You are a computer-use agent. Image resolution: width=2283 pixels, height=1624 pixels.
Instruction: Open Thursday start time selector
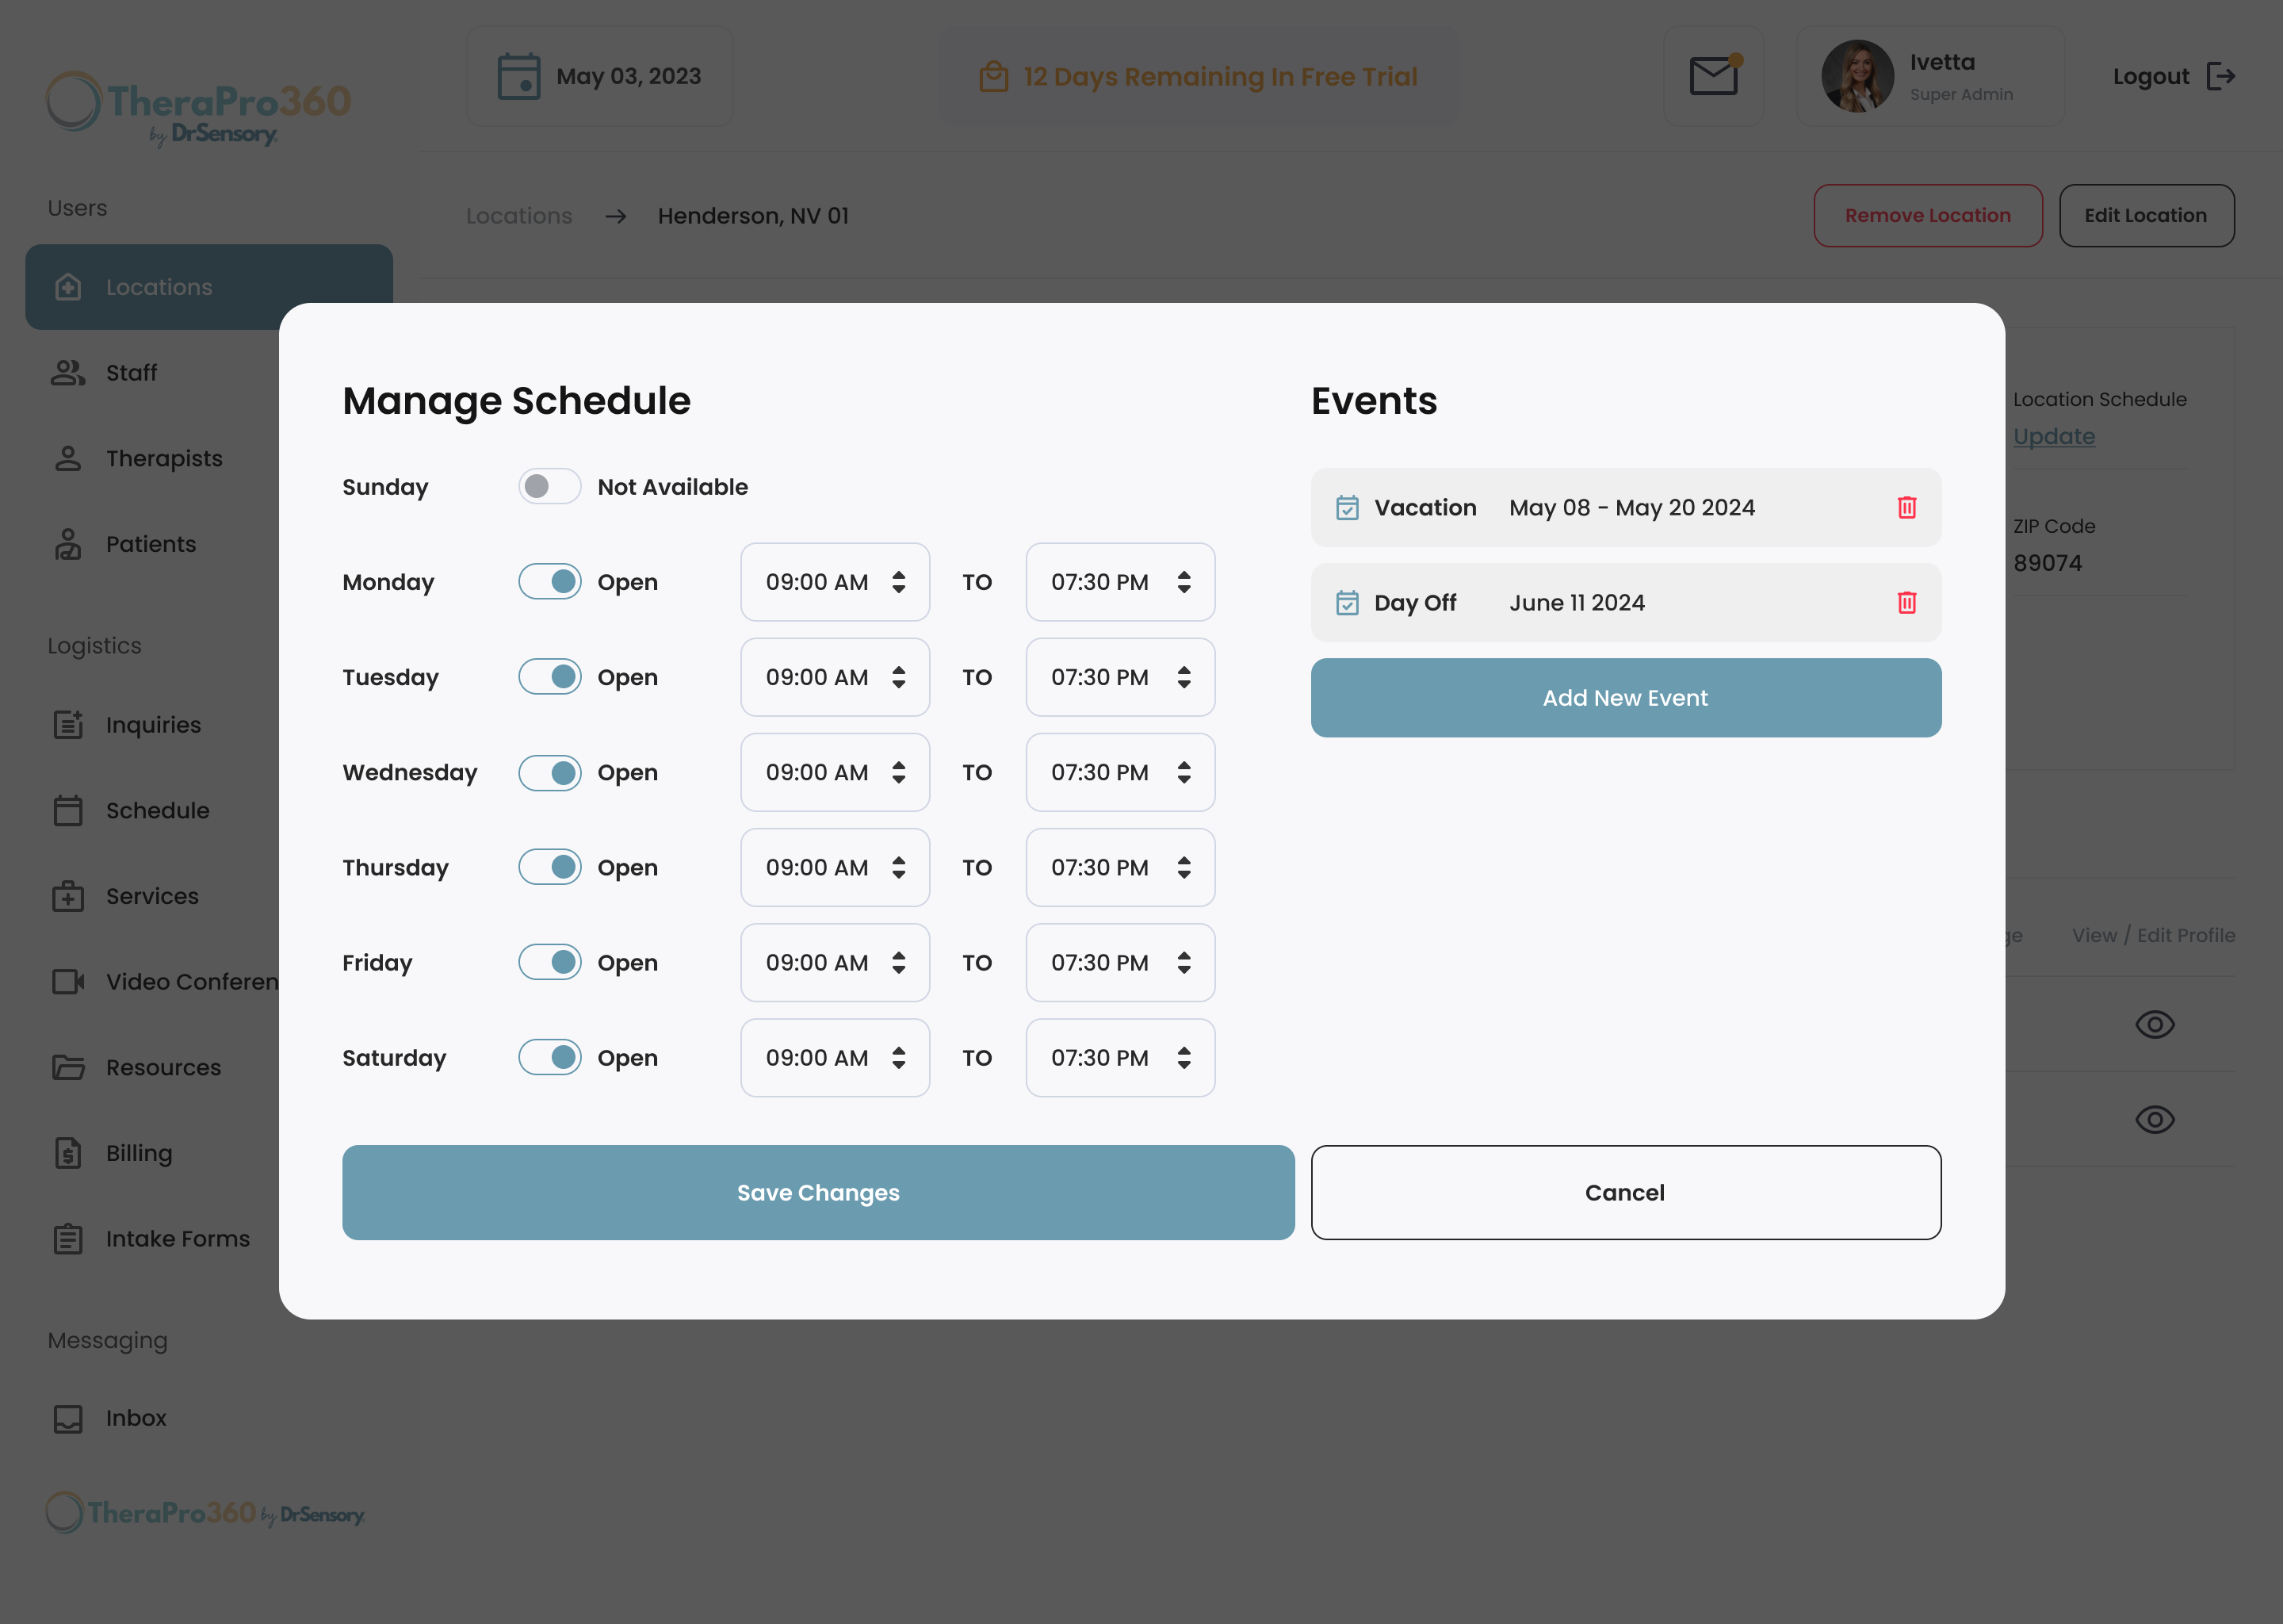point(835,867)
